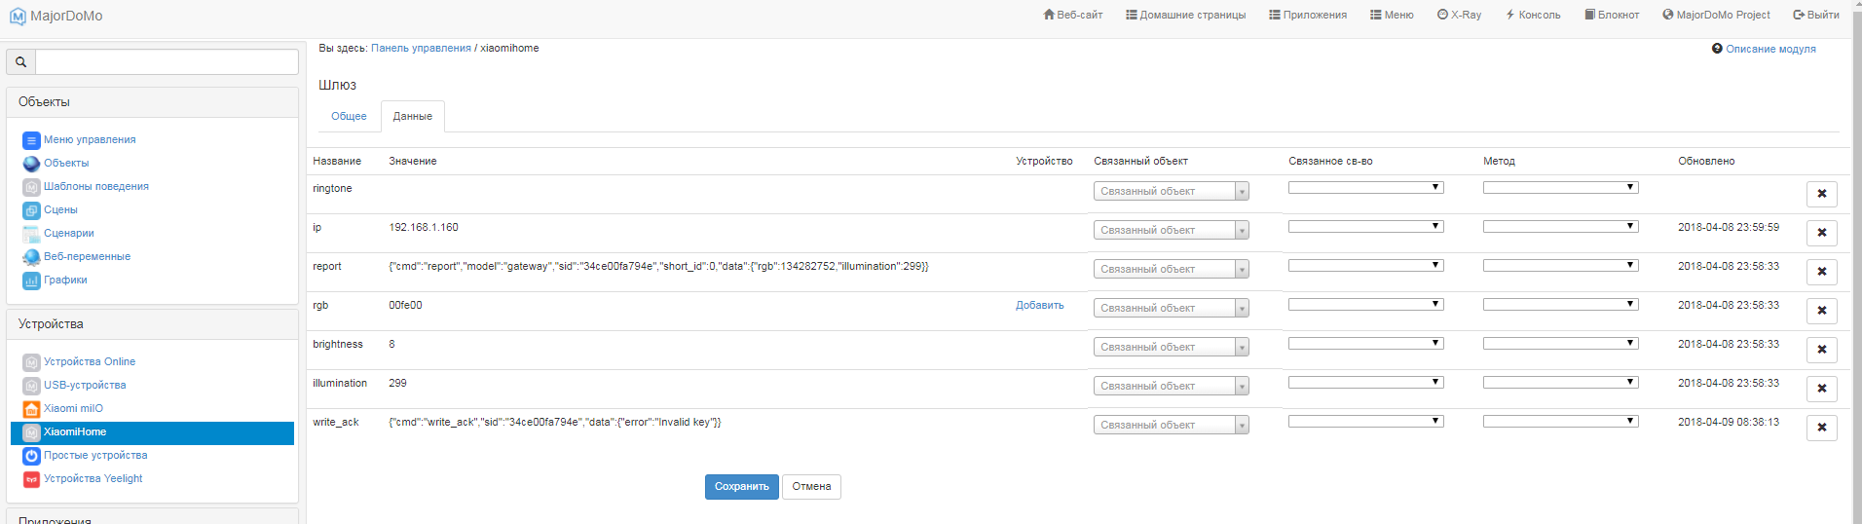Image resolution: width=1862 pixels, height=524 pixels.
Task: Open linked object dropdown for ip
Action: coord(1171,230)
